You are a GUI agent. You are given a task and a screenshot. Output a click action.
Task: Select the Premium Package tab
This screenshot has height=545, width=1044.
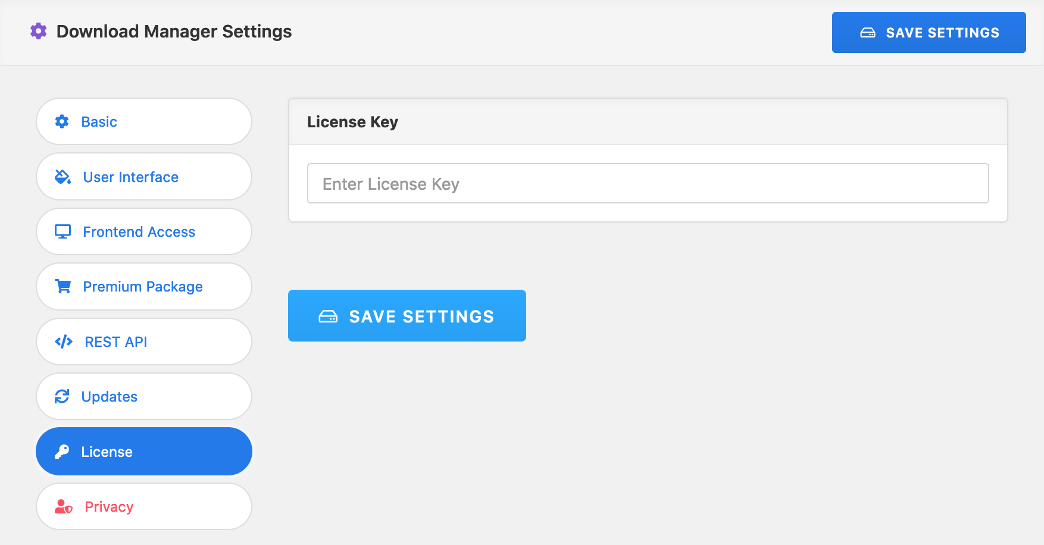coord(144,286)
